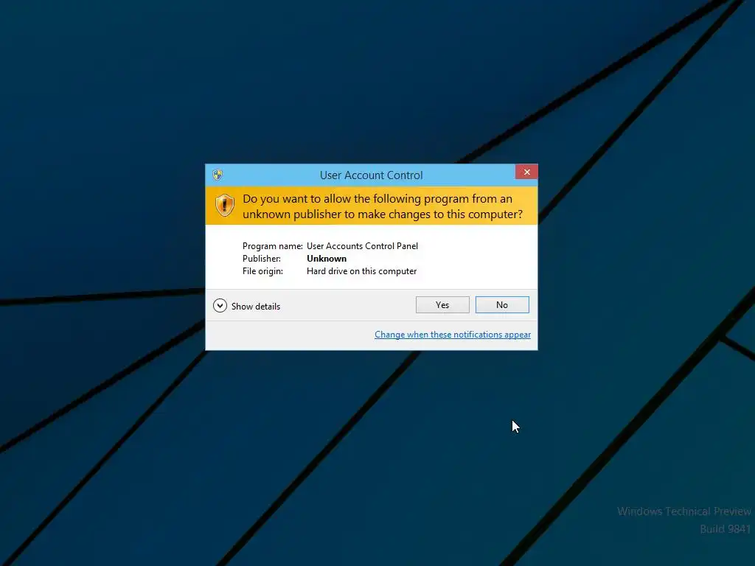Click the 'Program name:' label
The height and width of the screenshot is (566, 755).
[273, 246]
